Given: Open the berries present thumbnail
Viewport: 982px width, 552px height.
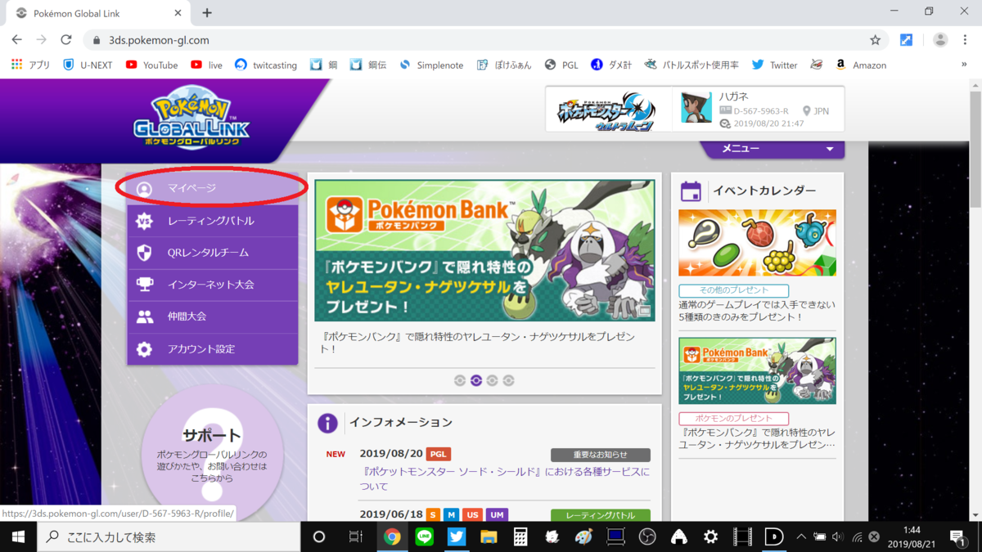Looking at the screenshot, I should [757, 243].
